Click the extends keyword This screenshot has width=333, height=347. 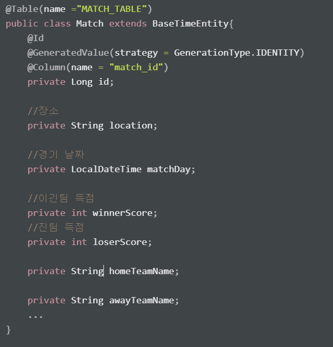click(x=128, y=23)
